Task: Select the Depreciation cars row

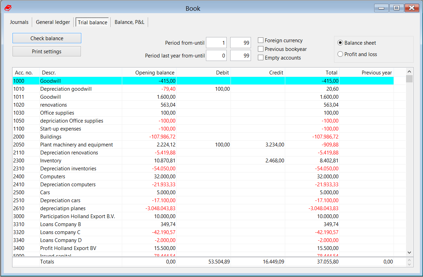Action: point(203,200)
